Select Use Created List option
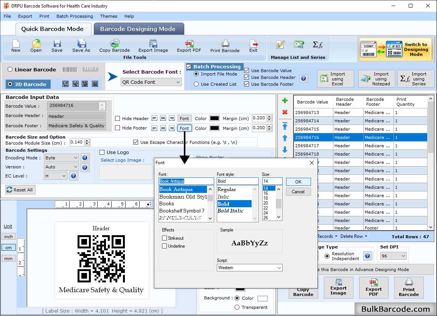Image resolution: width=437 pixels, height=316 pixels. click(196, 84)
